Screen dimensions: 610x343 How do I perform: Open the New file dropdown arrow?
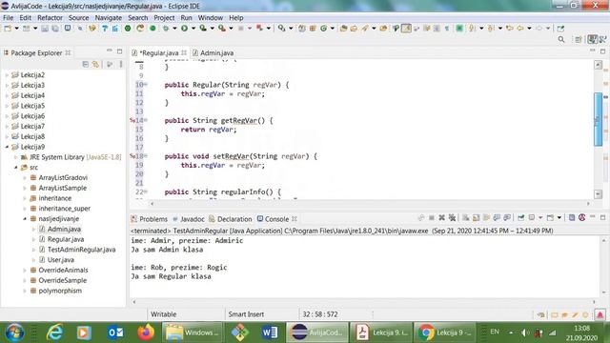[17, 29]
